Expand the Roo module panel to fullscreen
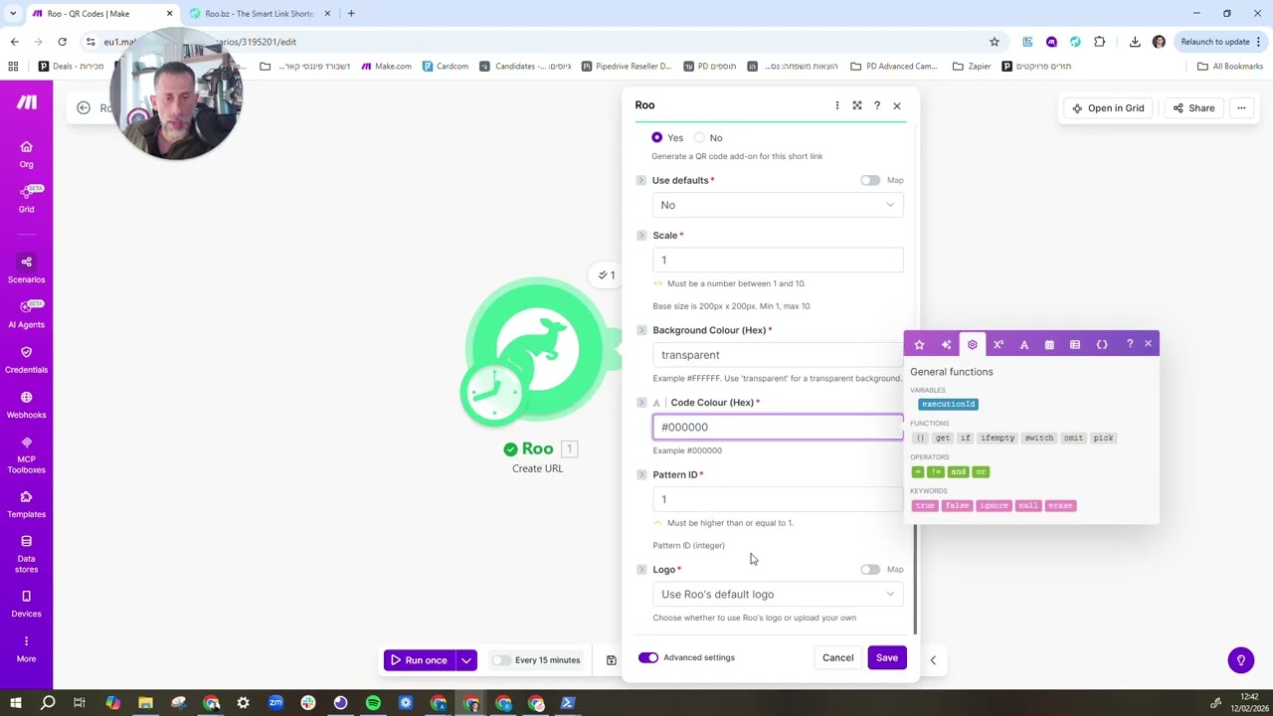This screenshot has height=716, width=1273. coord(857,105)
